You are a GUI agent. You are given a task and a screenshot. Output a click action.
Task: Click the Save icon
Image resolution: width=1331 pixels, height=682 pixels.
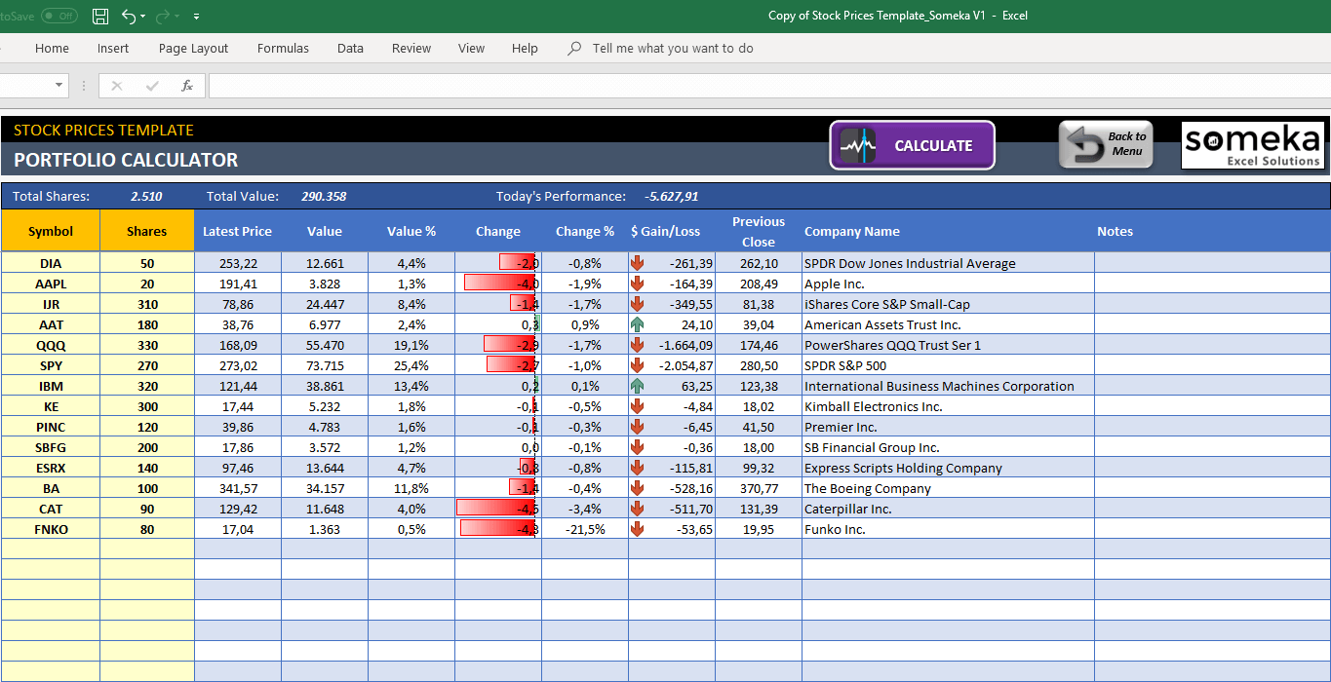click(100, 17)
